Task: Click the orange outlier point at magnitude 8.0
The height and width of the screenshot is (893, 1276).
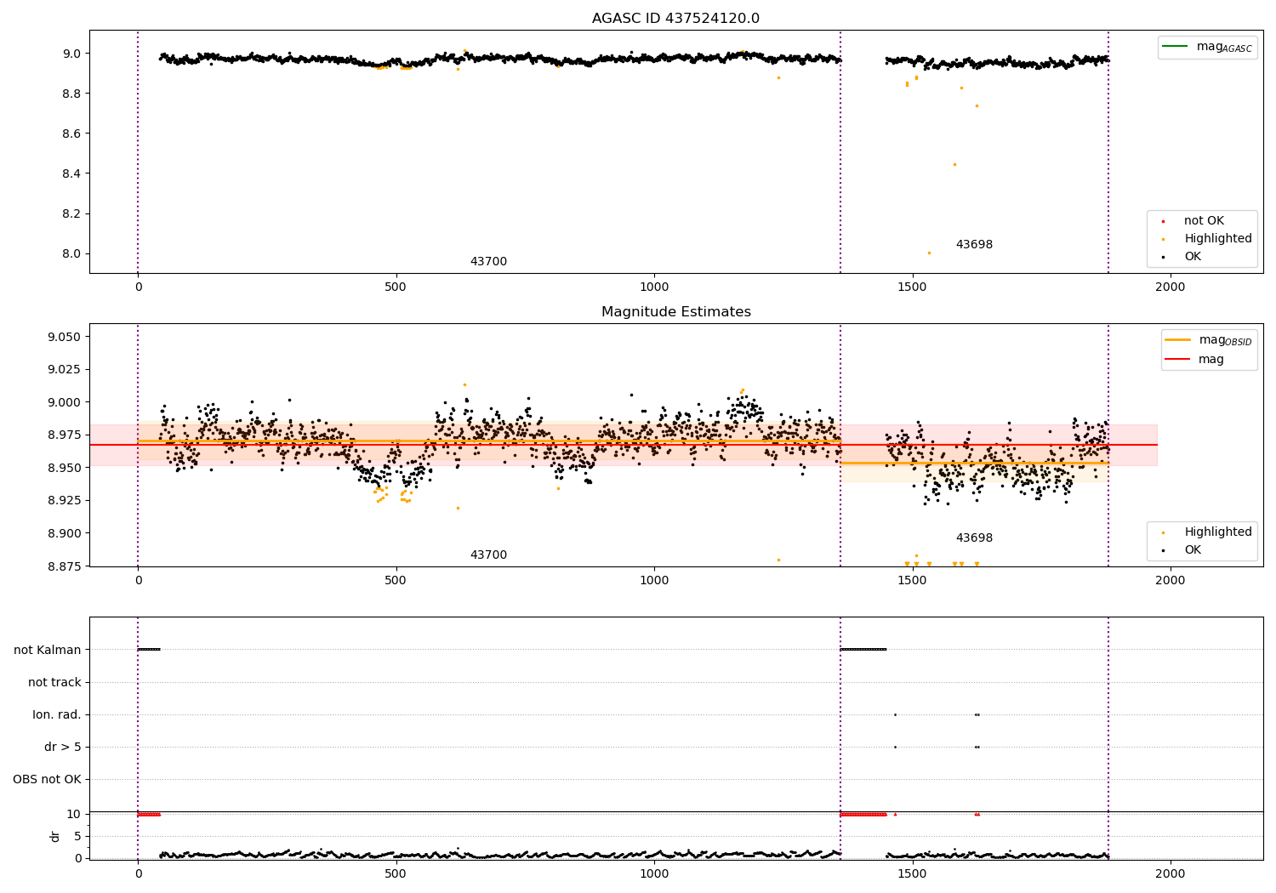Action: click(x=929, y=253)
